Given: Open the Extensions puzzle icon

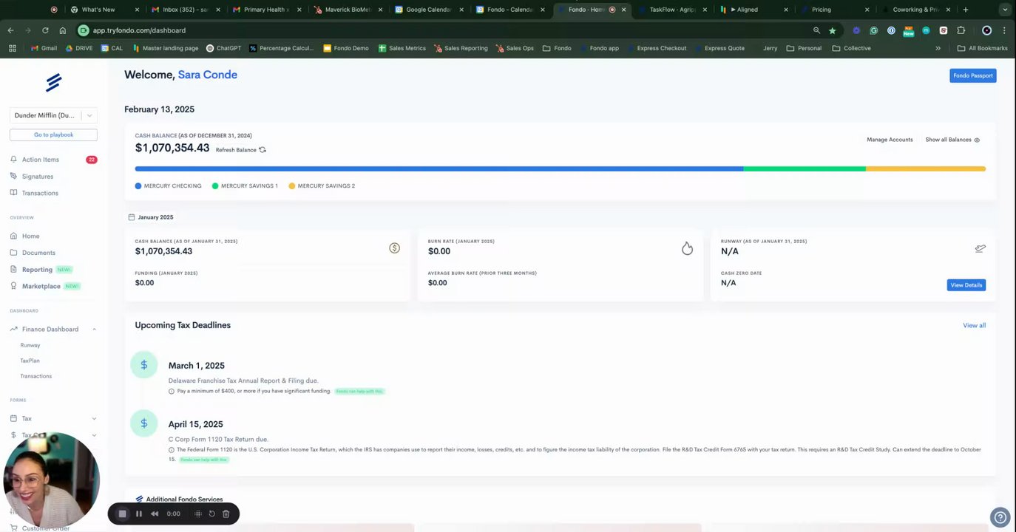Looking at the screenshot, I should [x=961, y=30].
